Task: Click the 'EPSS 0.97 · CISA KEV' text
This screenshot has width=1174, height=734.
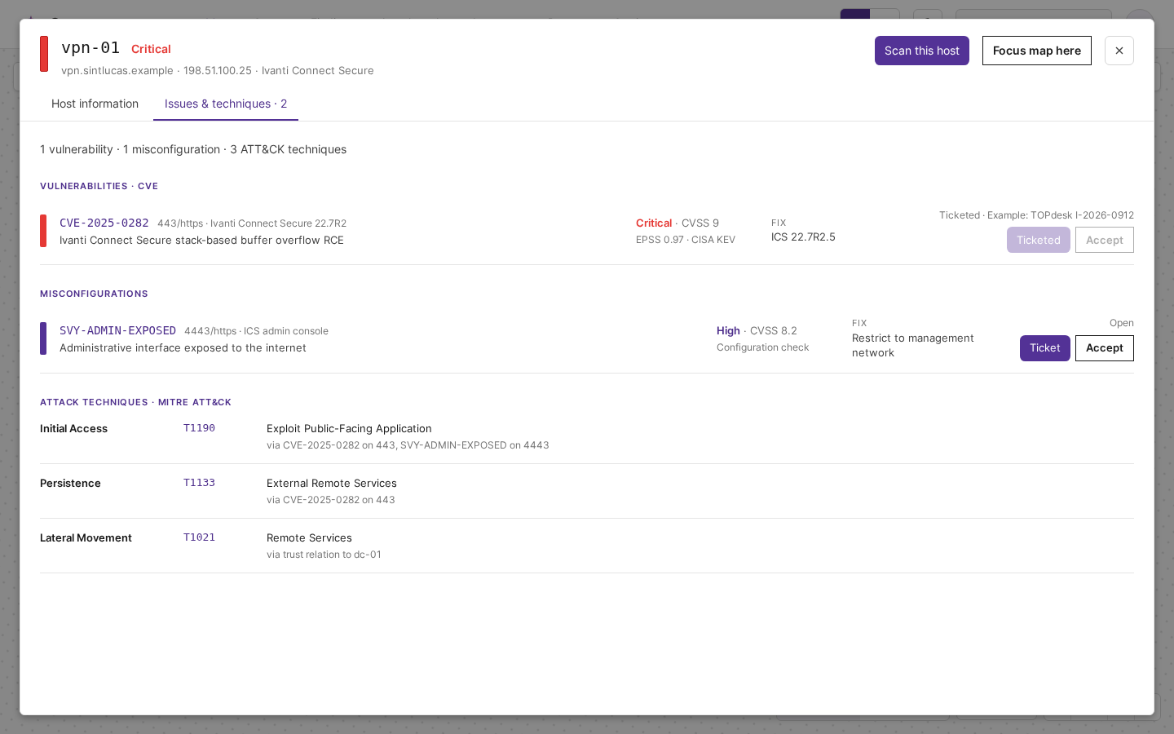Action: 686,240
